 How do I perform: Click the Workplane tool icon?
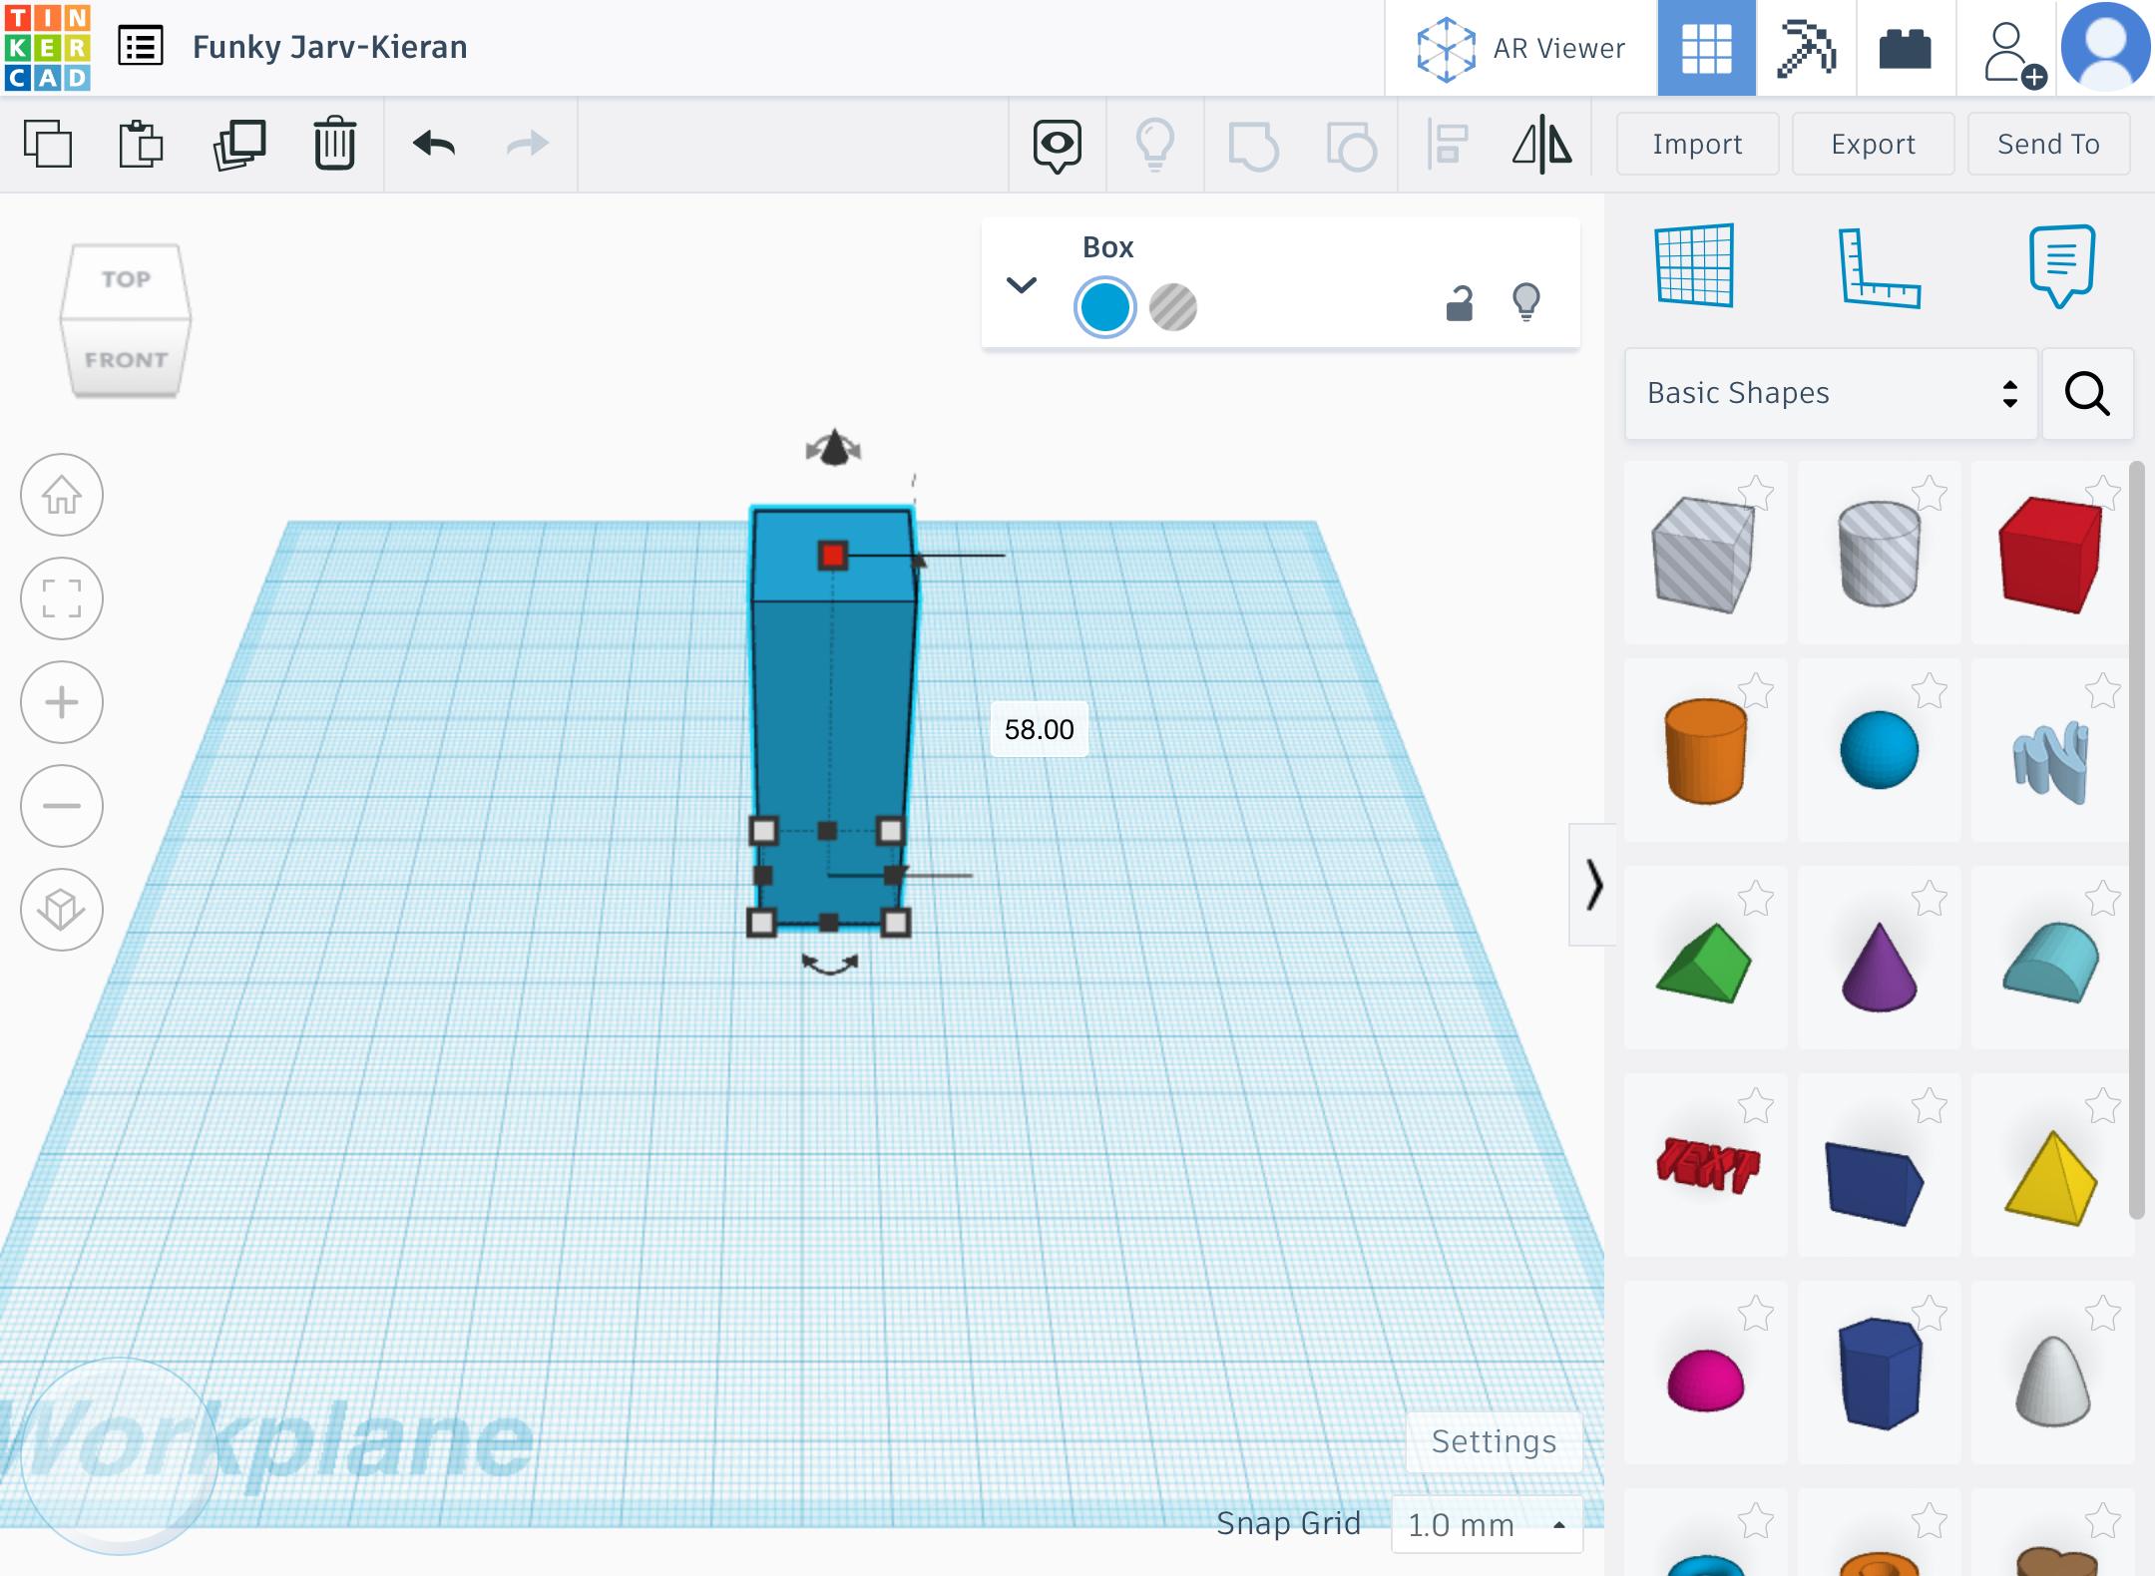[x=1695, y=265]
